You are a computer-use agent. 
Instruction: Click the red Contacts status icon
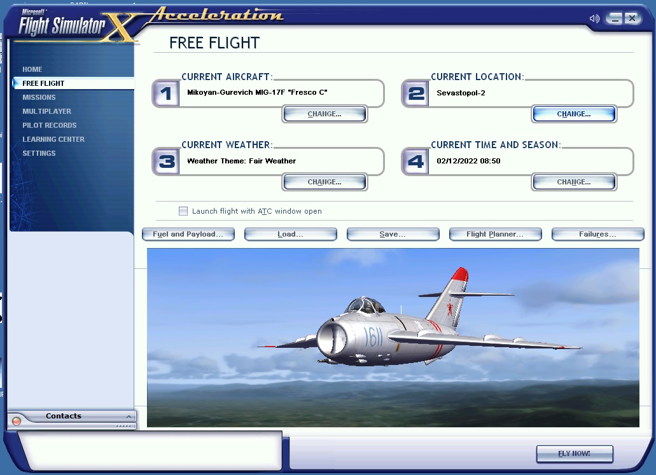(x=17, y=421)
